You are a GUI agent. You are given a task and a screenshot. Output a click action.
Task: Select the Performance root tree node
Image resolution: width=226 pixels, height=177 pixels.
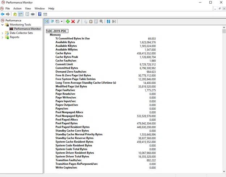(x=13, y=20)
